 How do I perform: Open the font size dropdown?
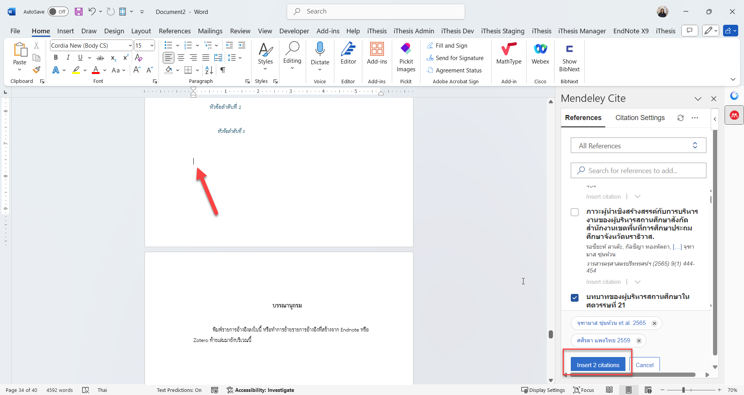152,45
